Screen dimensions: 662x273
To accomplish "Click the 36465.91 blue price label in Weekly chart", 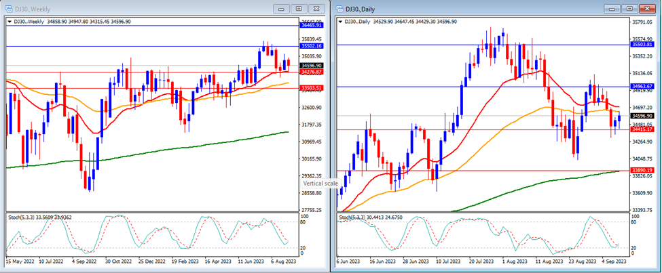I will [312, 25].
